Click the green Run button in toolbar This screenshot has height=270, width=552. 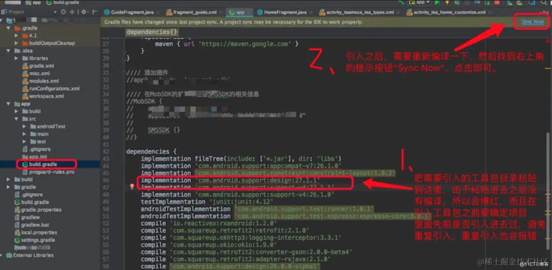(x=437, y=3)
